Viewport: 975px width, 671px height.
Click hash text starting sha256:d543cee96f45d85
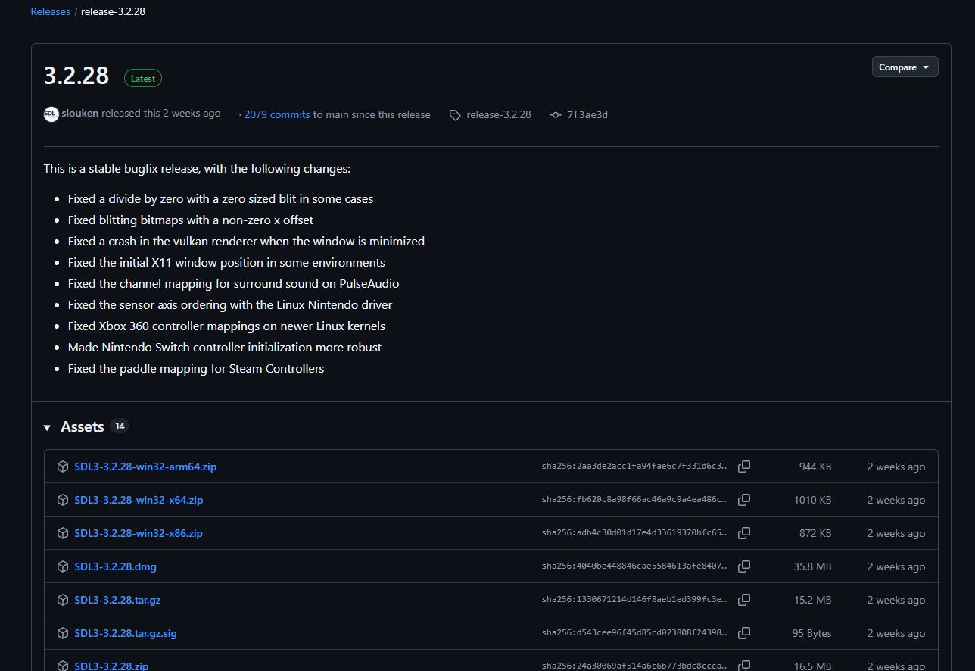point(634,633)
